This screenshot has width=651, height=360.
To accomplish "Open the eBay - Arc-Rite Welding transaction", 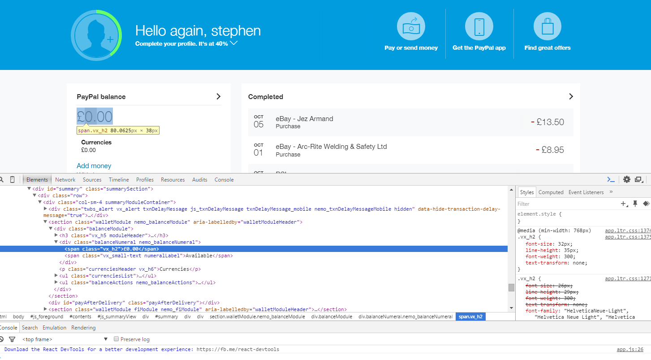I will 410,150.
